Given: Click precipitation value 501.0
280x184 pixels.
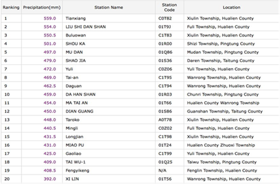Looking at the screenshot, I should coord(50,44).
